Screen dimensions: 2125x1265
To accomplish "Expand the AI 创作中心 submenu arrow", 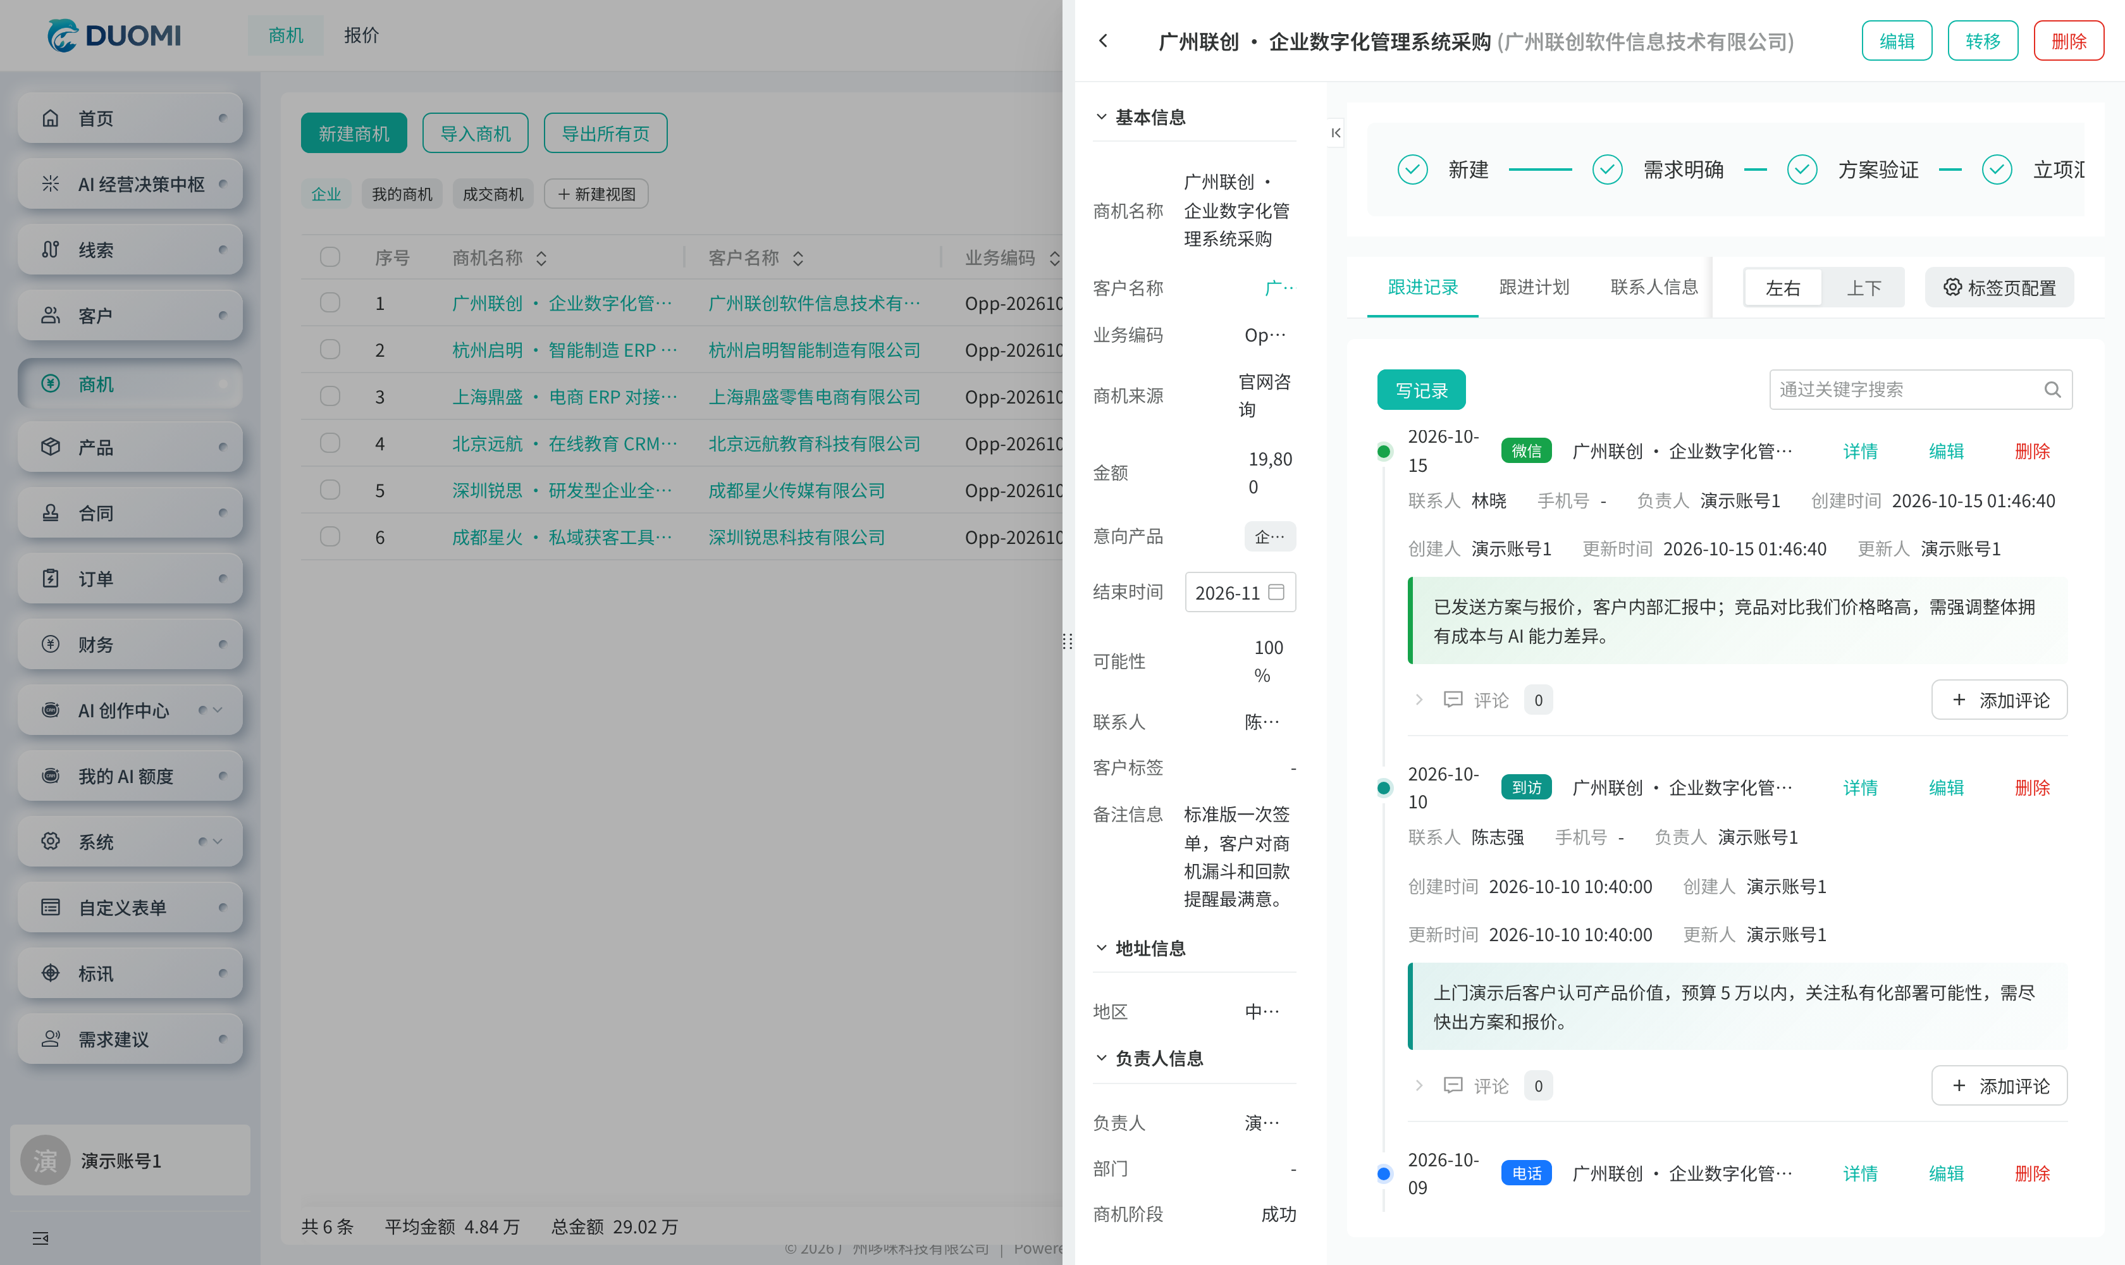I will [x=218, y=709].
